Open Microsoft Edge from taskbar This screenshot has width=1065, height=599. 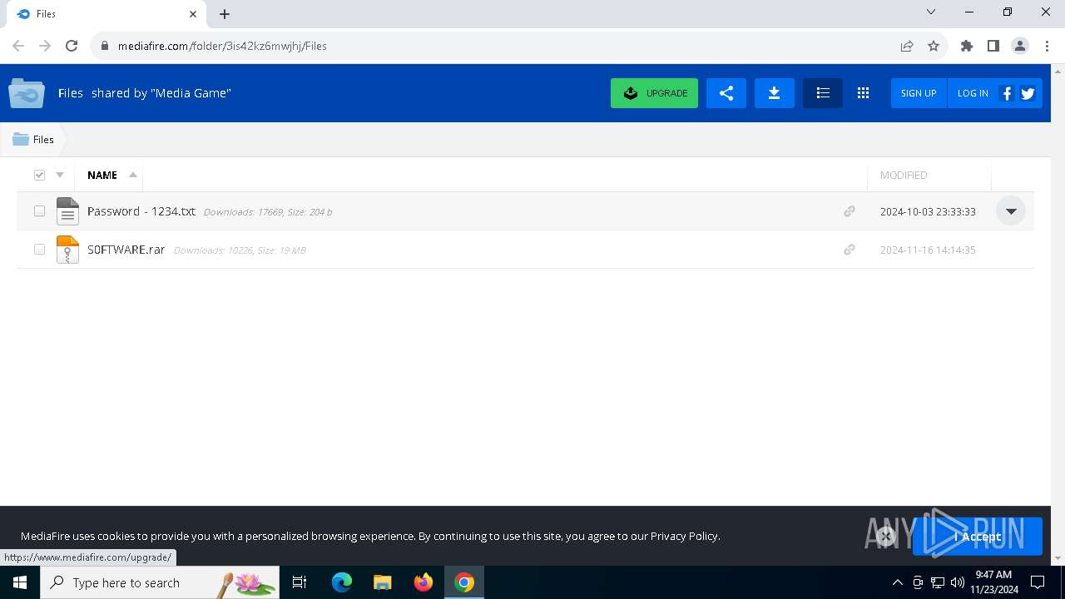pyautogui.click(x=342, y=582)
